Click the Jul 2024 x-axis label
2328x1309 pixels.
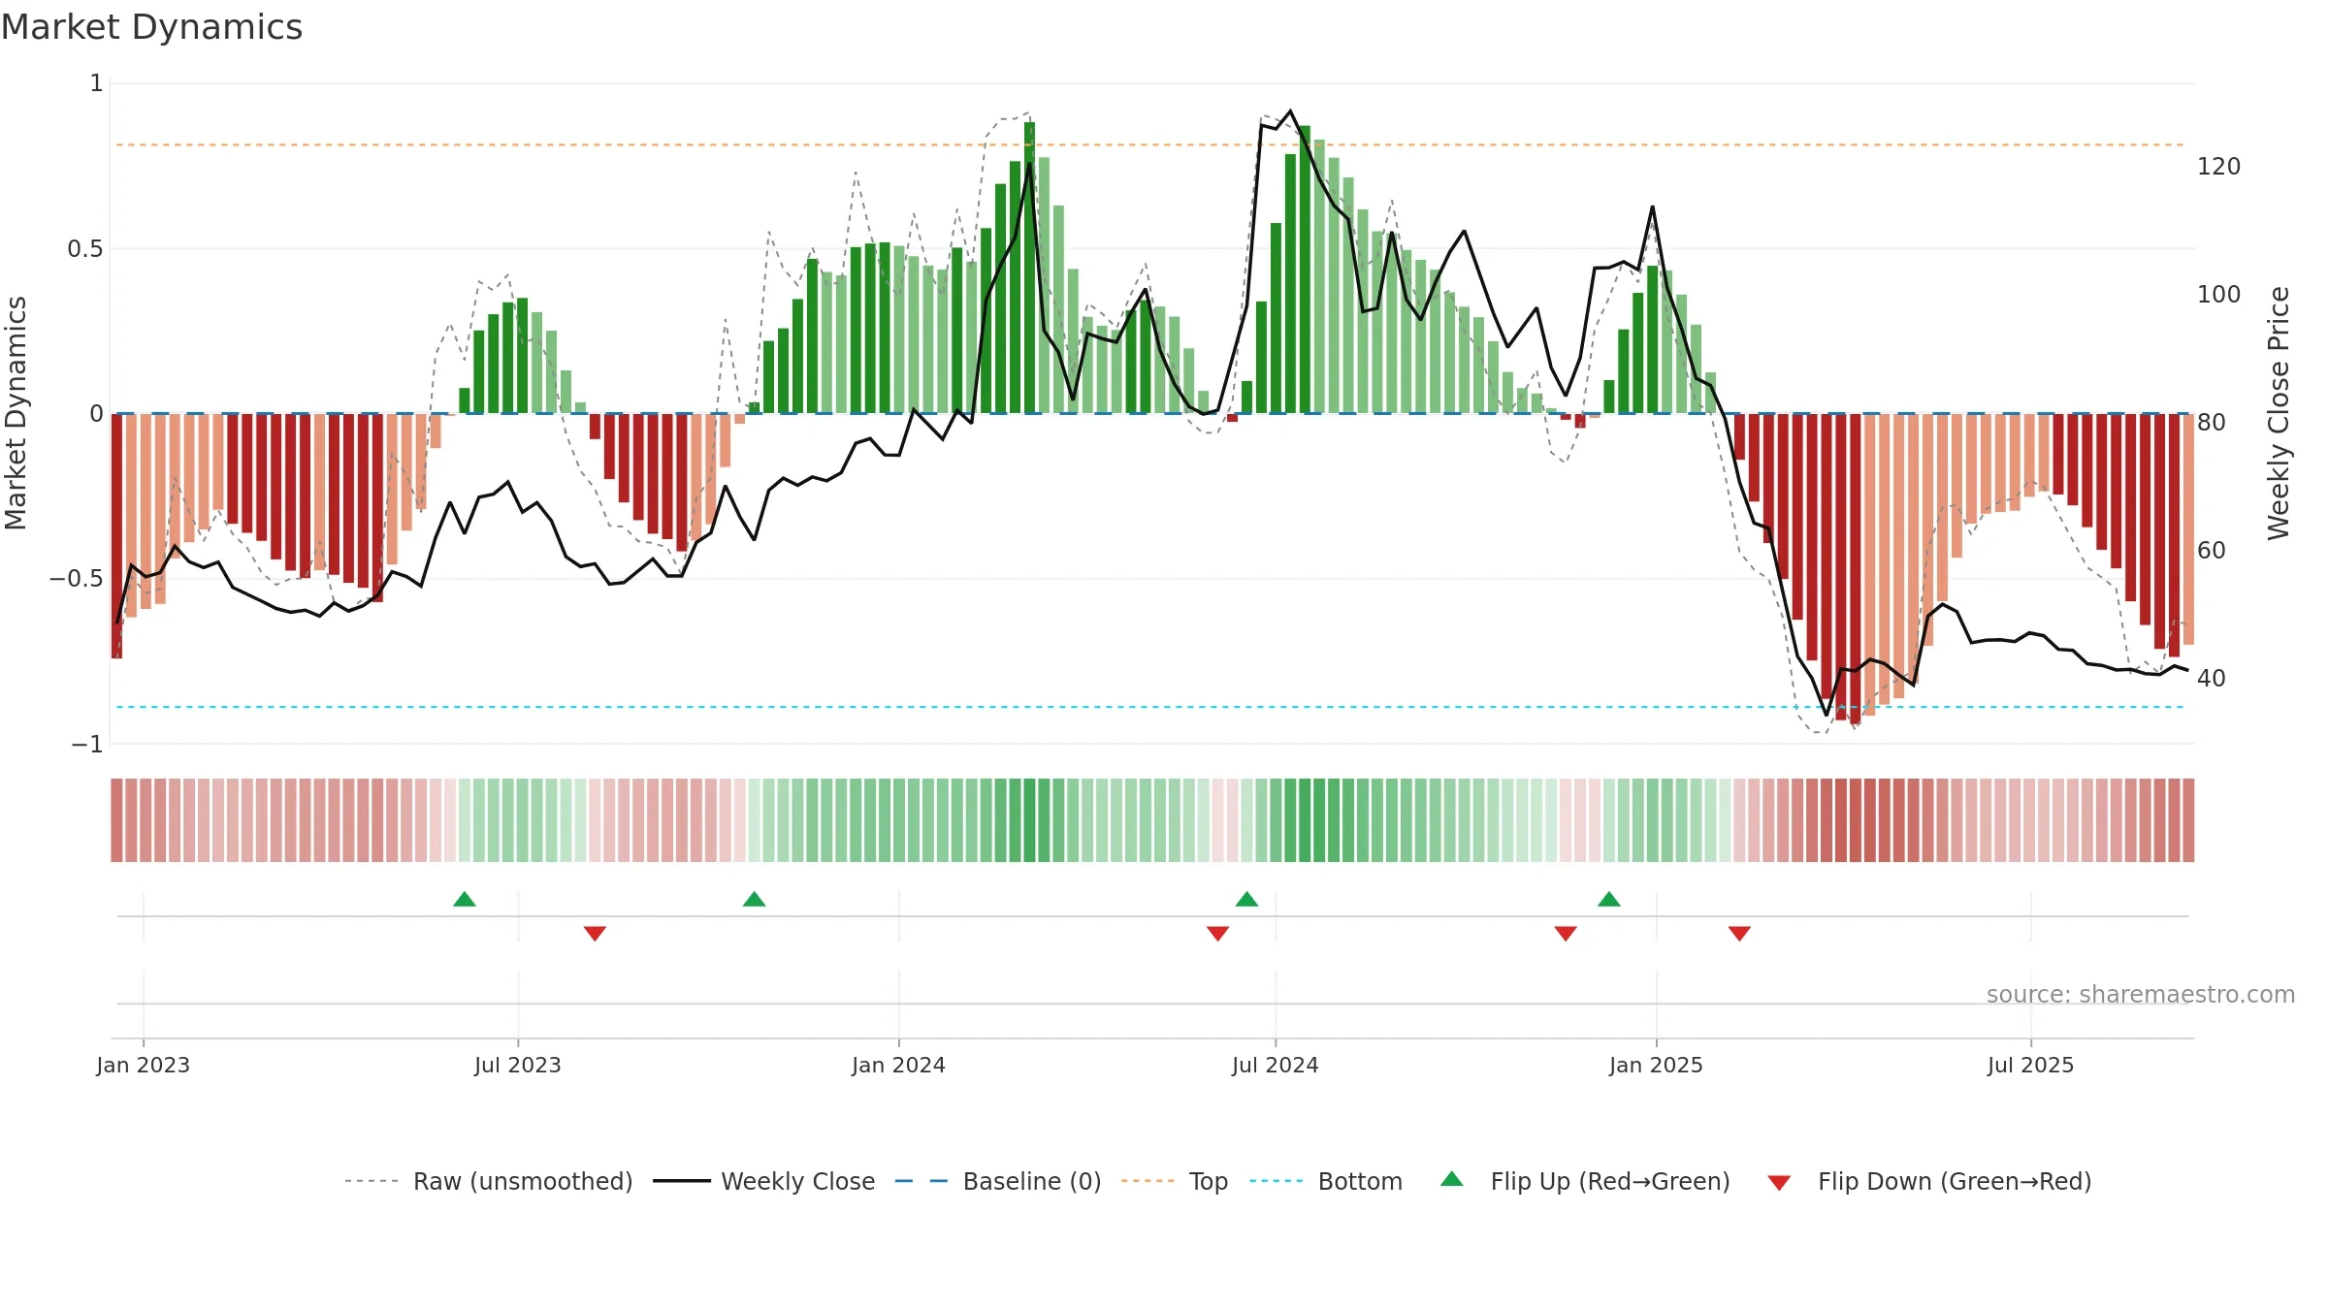[1276, 1065]
